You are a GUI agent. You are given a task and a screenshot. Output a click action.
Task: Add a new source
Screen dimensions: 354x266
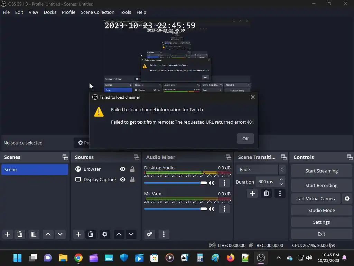click(78, 234)
